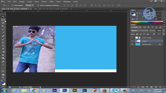Select the Move tool in the toolbox
This screenshot has height=93, width=166.
point(3,17)
